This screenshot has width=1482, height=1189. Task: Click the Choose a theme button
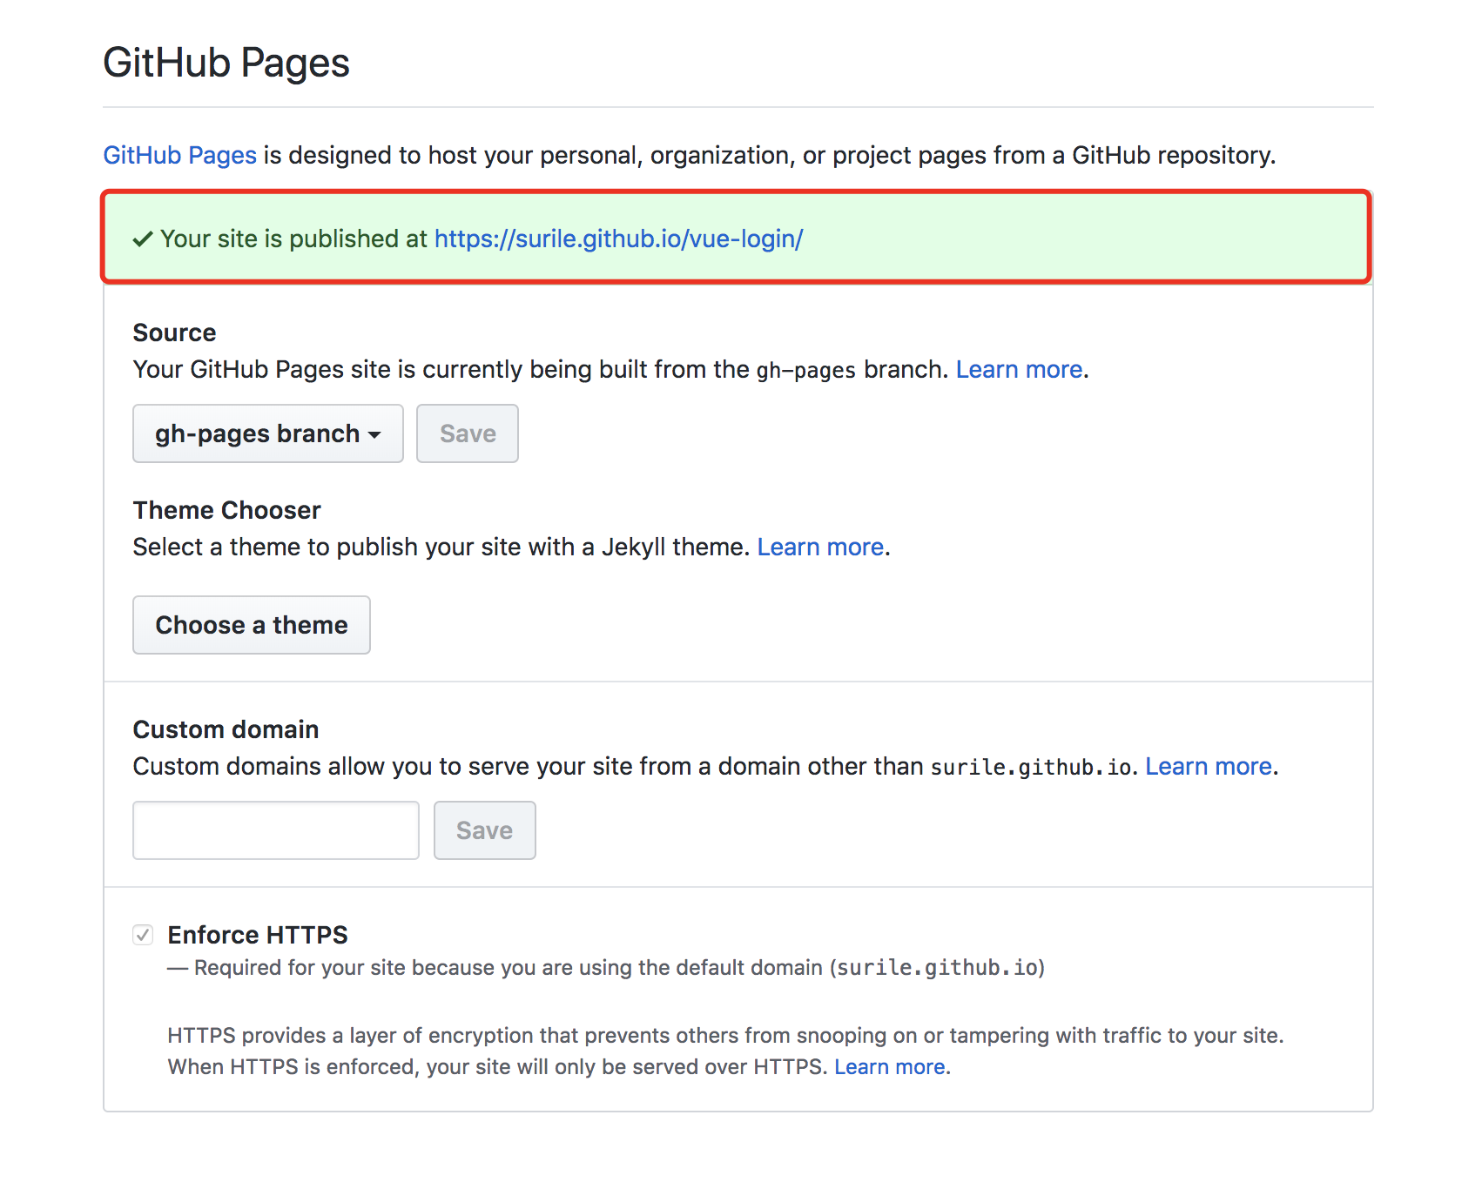(251, 624)
